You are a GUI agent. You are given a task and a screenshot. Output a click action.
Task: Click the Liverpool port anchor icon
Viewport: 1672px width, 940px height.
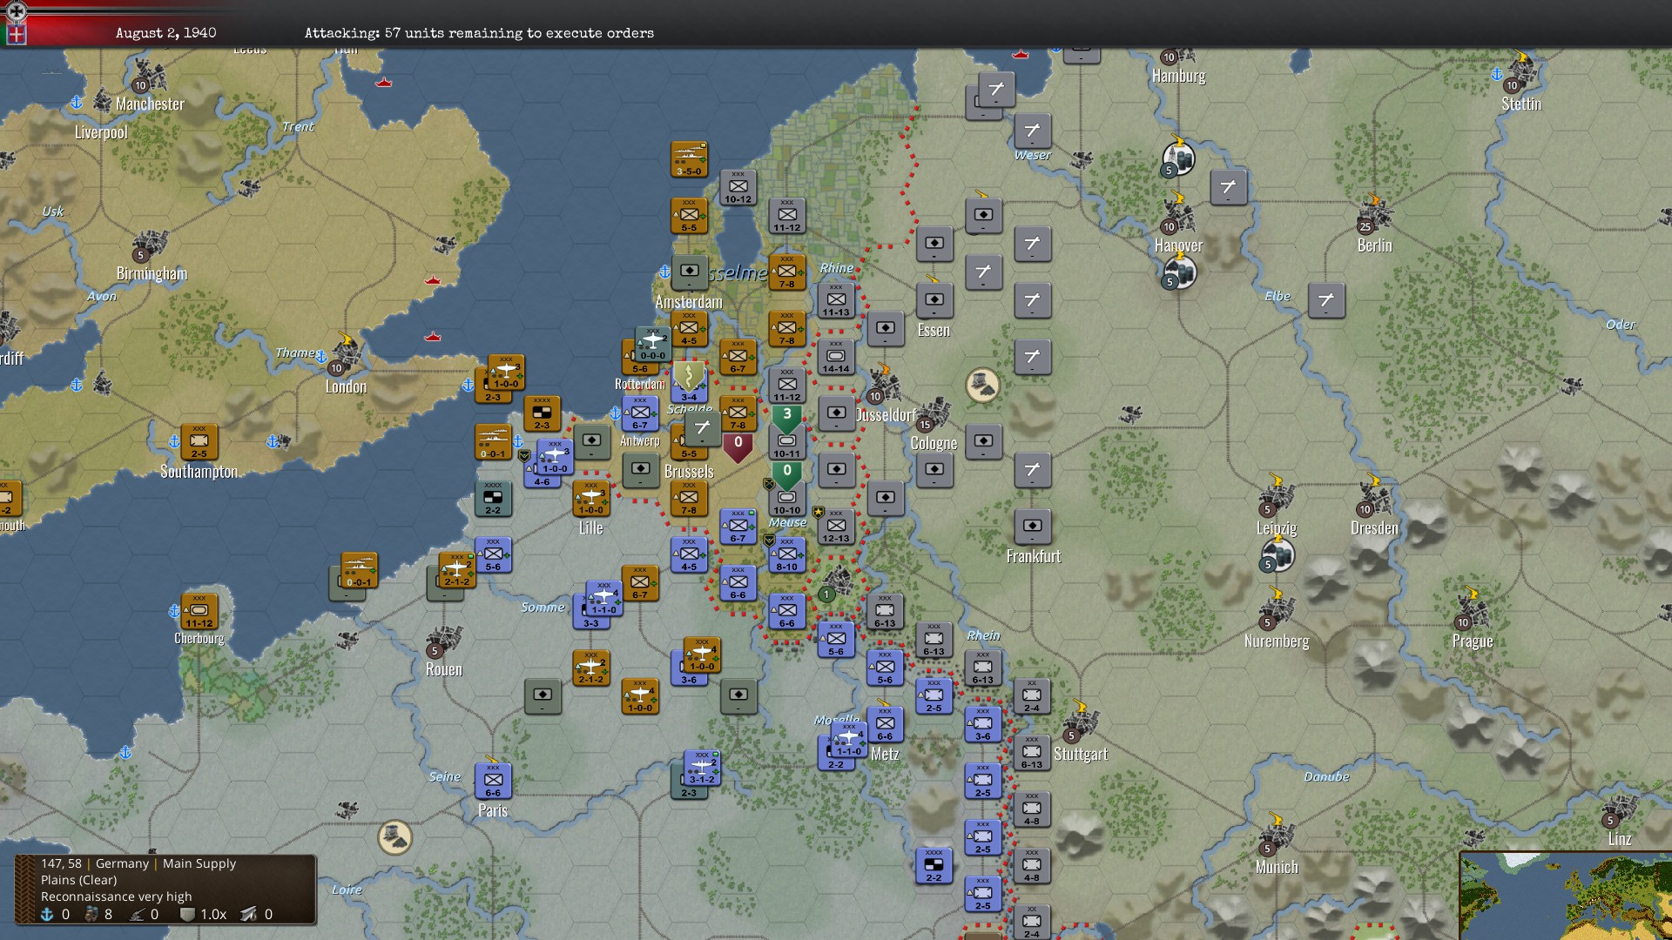pyautogui.click(x=77, y=103)
